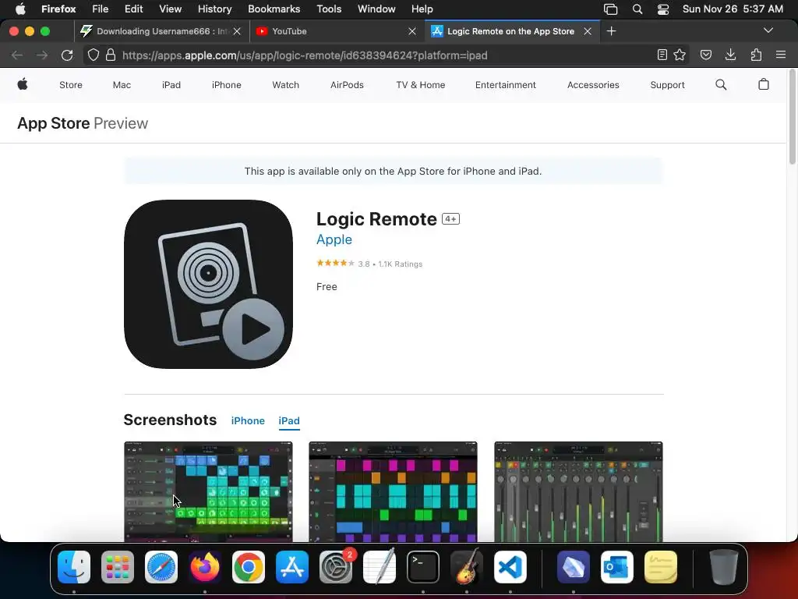Open the Firefox hamburger application menu
Image resolution: width=798 pixels, height=599 pixels.
781,55
